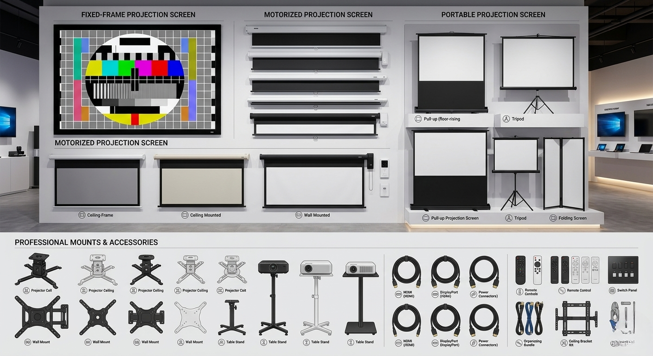The image size is (653, 356).
Task: Select the articulating arm wall mount
Action: 41,318
